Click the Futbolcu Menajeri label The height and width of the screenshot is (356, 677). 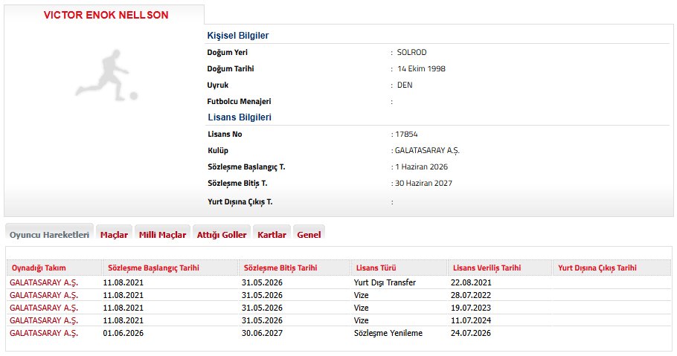(x=240, y=101)
